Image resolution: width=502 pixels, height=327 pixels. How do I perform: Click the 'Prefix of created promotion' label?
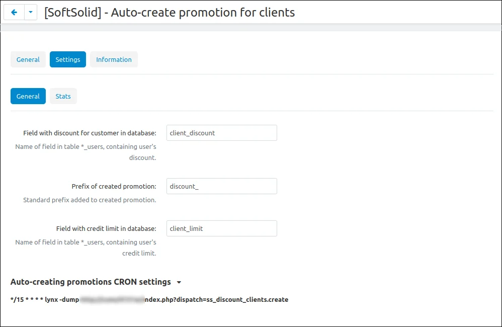114,186
